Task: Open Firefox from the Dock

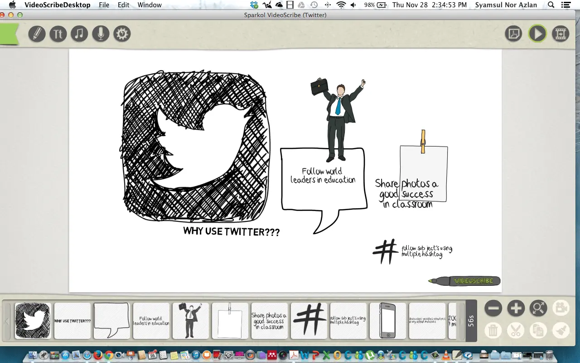Action: point(98,355)
